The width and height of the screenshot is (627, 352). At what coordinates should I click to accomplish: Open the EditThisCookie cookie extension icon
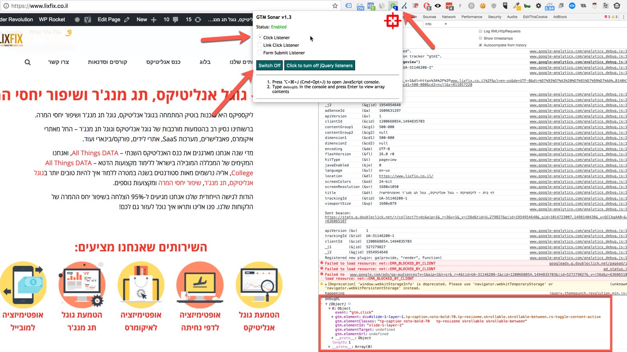pyautogui.click(x=483, y=6)
